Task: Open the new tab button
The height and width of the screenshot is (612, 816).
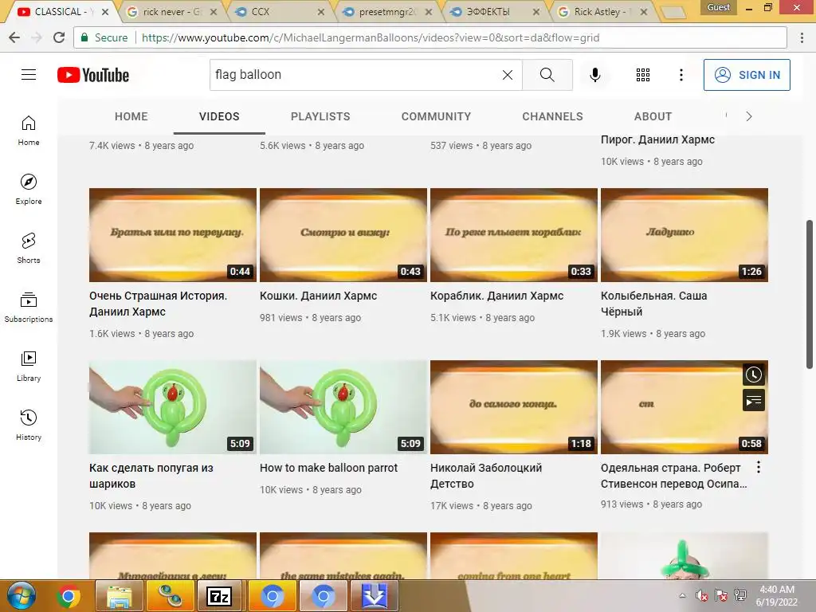Action: click(673, 12)
